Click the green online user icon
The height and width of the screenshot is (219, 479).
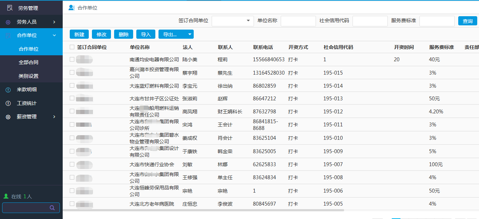tap(6, 196)
